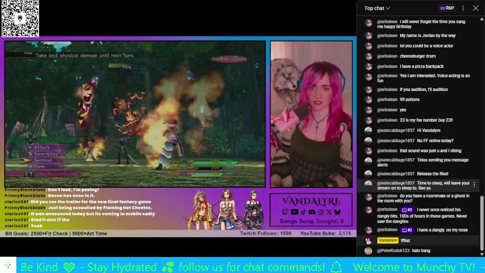Select Sentinel in the game battle menu
The image size is (485, 273).
tap(43, 160)
